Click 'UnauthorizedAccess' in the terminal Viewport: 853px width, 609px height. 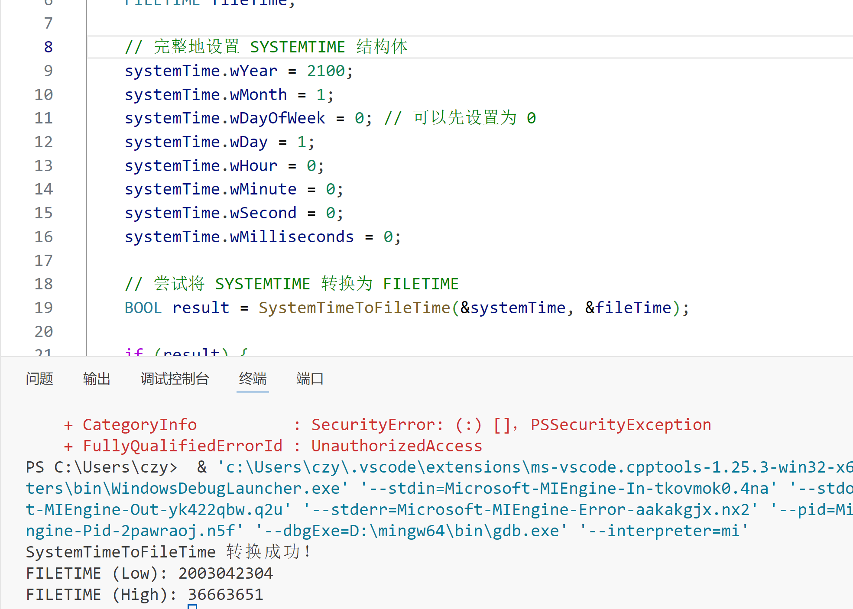(x=397, y=446)
